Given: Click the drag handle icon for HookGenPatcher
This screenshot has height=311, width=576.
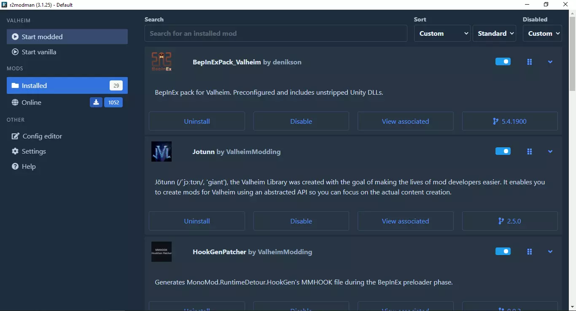Looking at the screenshot, I should click(530, 252).
